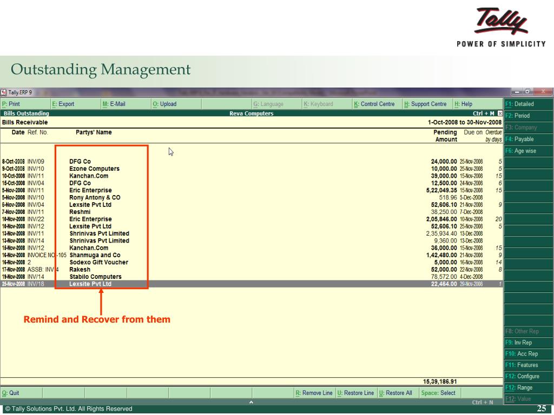Open F12: Configure options
This screenshot has width=554, height=415.
coord(529,377)
